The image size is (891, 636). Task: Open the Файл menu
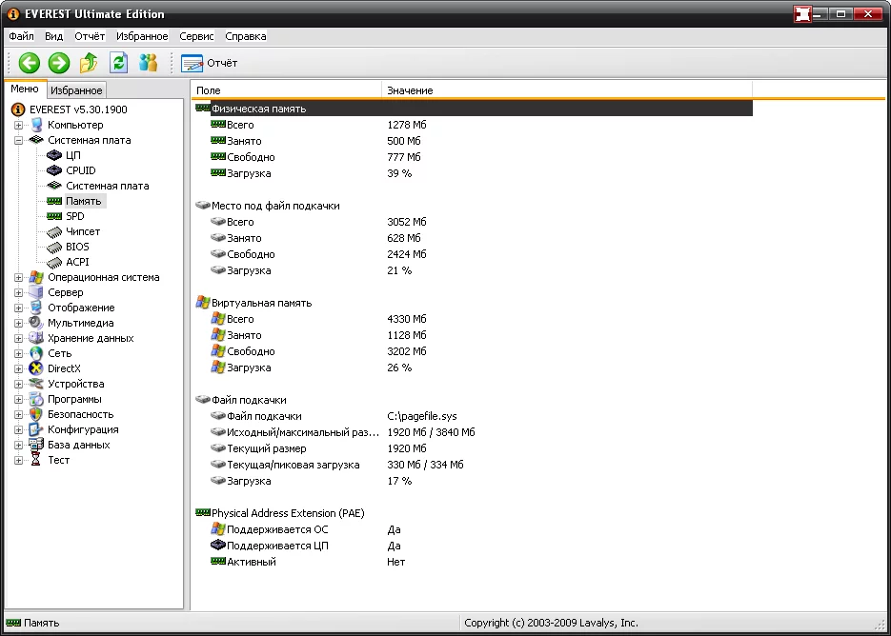click(x=22, y=36)
